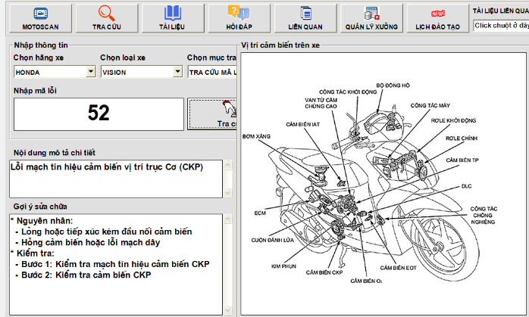Viewport: 529px width, 317px height.
Task: Open the TRA CỨU search module
Action: pos(107,18)
